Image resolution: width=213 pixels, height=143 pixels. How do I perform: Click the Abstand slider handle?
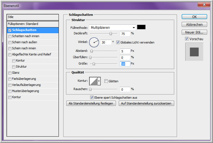(92, 51)
